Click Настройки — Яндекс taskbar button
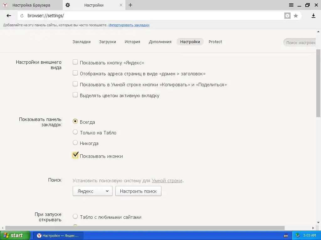Screen dimensions: 321x240 (58, 236)
